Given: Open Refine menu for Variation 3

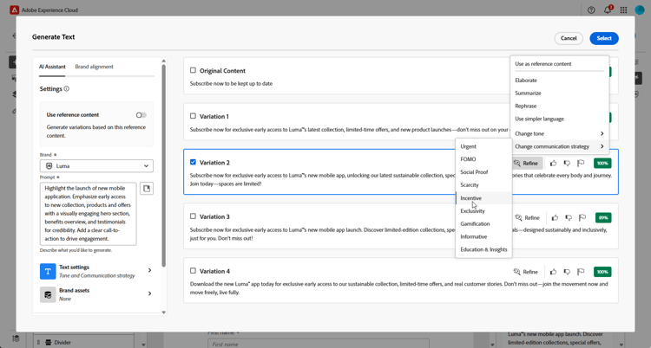Looking at the screenshot, I should coord(527,217).
